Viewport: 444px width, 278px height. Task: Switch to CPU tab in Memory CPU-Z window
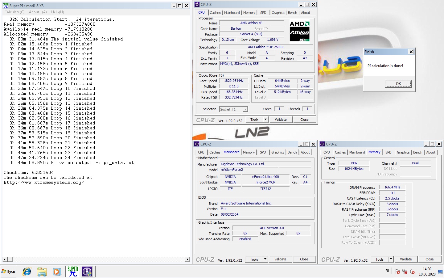tap(327, 152)
